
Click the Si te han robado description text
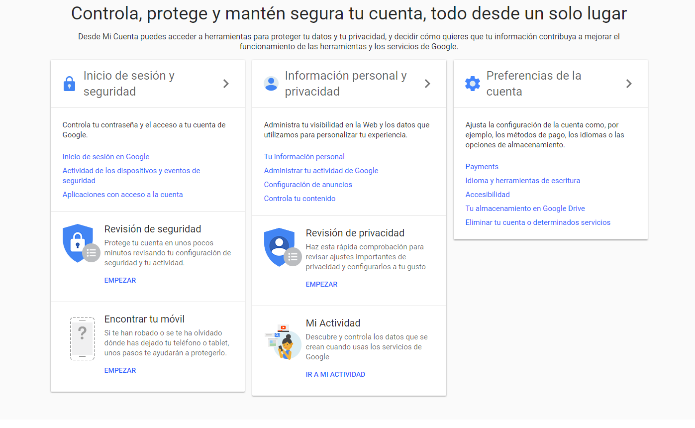[167, 343]
